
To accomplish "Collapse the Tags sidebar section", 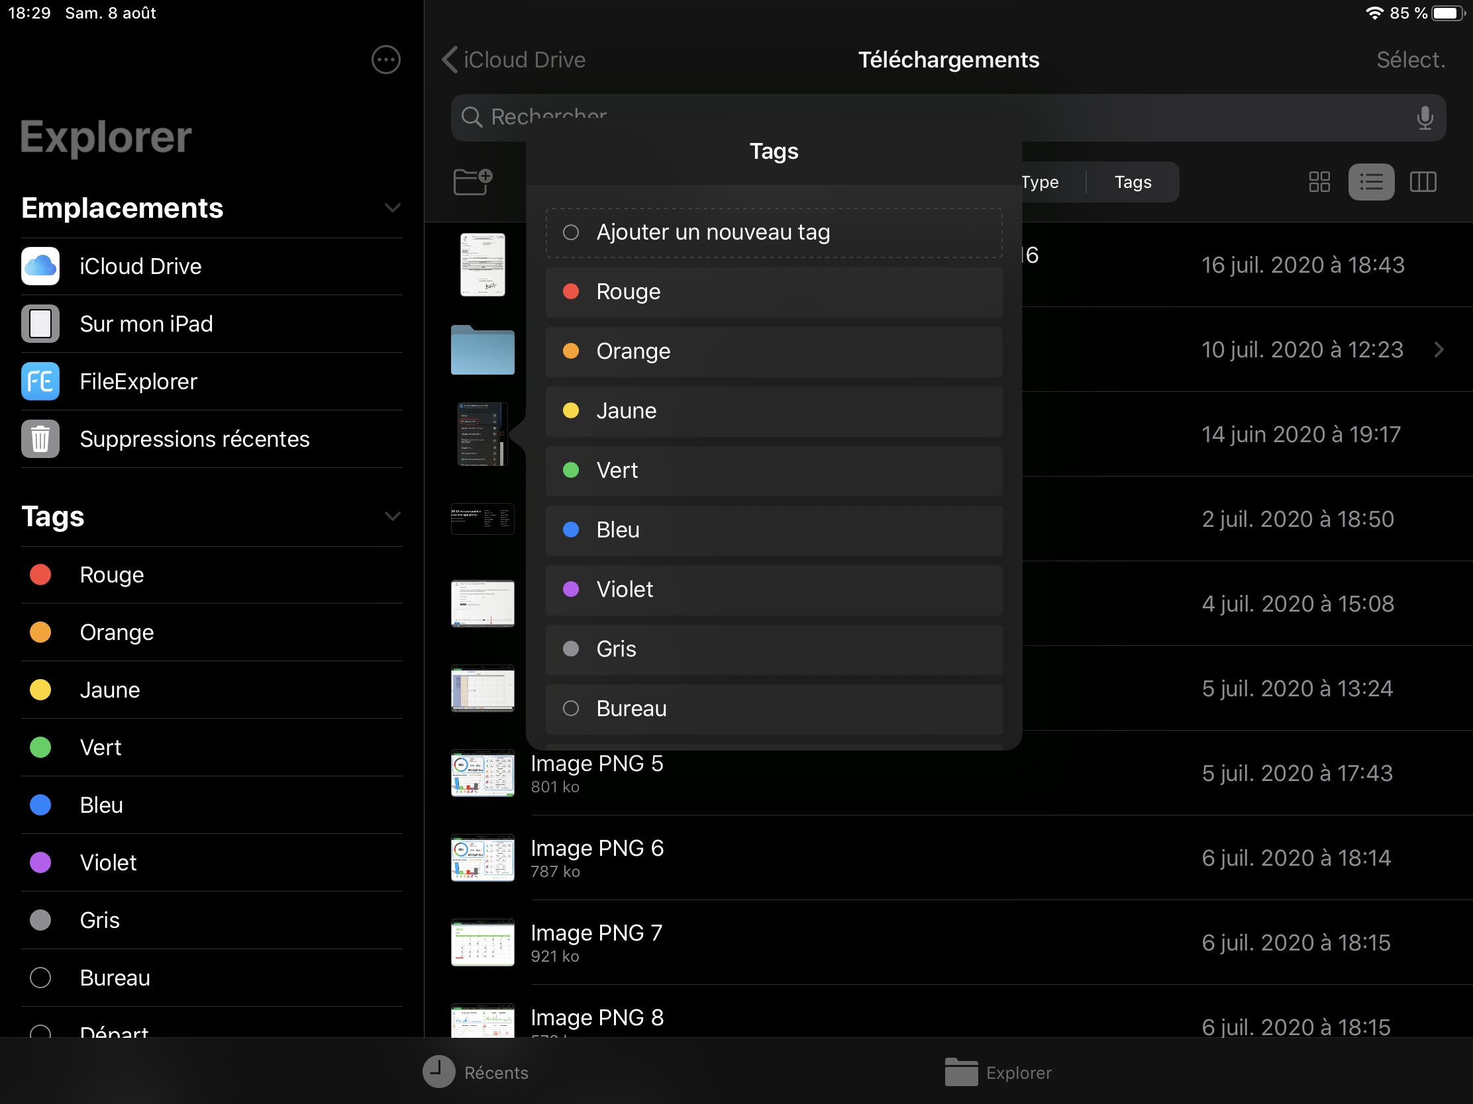I will click(x=392, y=516).
